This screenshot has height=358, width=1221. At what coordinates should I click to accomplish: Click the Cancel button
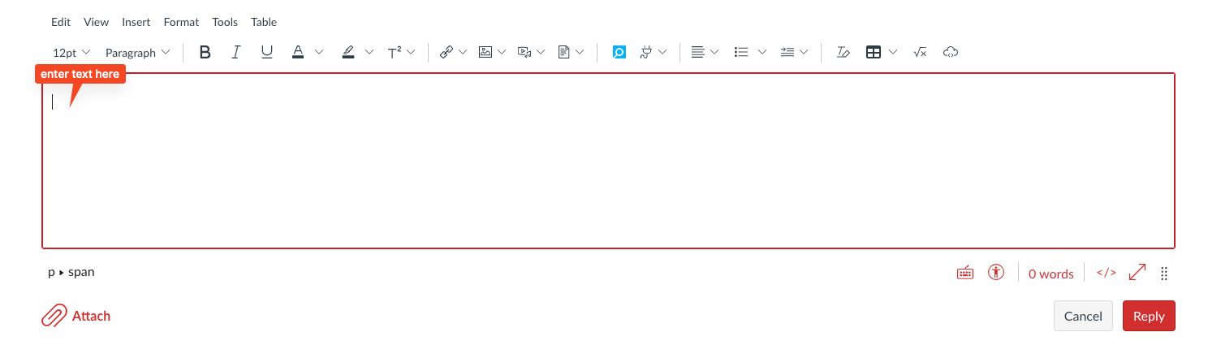pyautogui.click(x=1082, y=316)
